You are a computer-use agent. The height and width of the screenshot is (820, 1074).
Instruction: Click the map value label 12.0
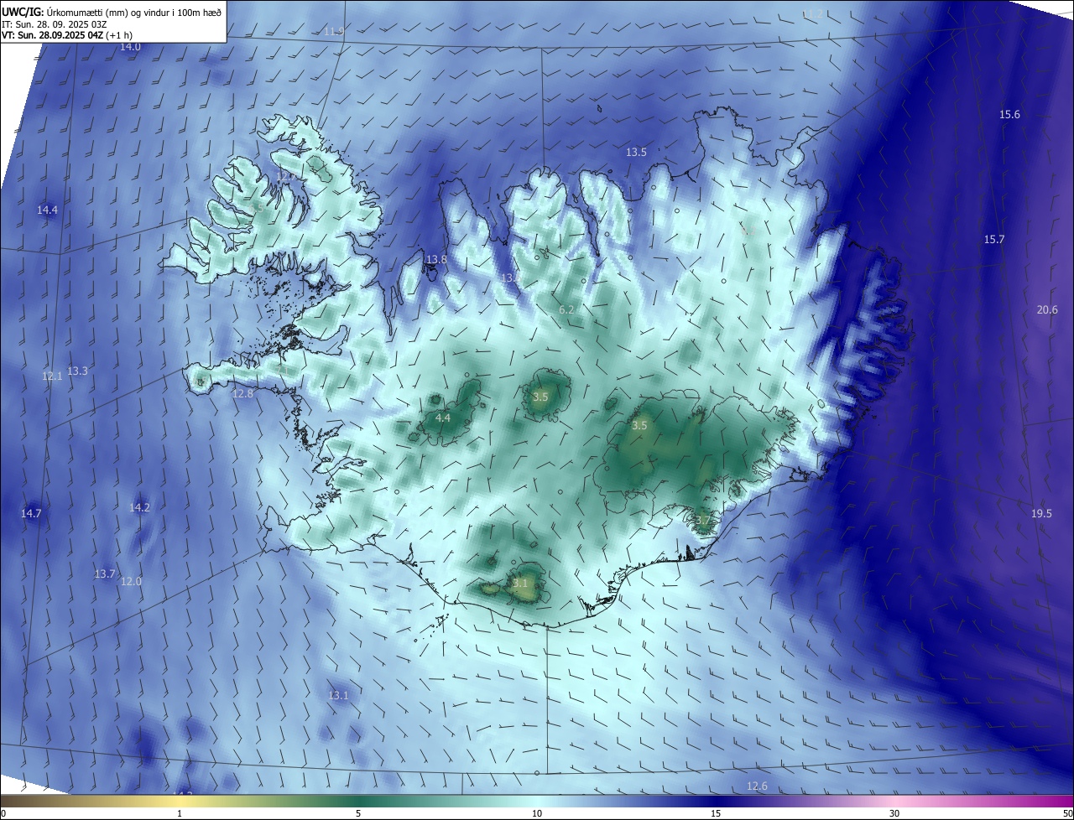tap(132, 581)
